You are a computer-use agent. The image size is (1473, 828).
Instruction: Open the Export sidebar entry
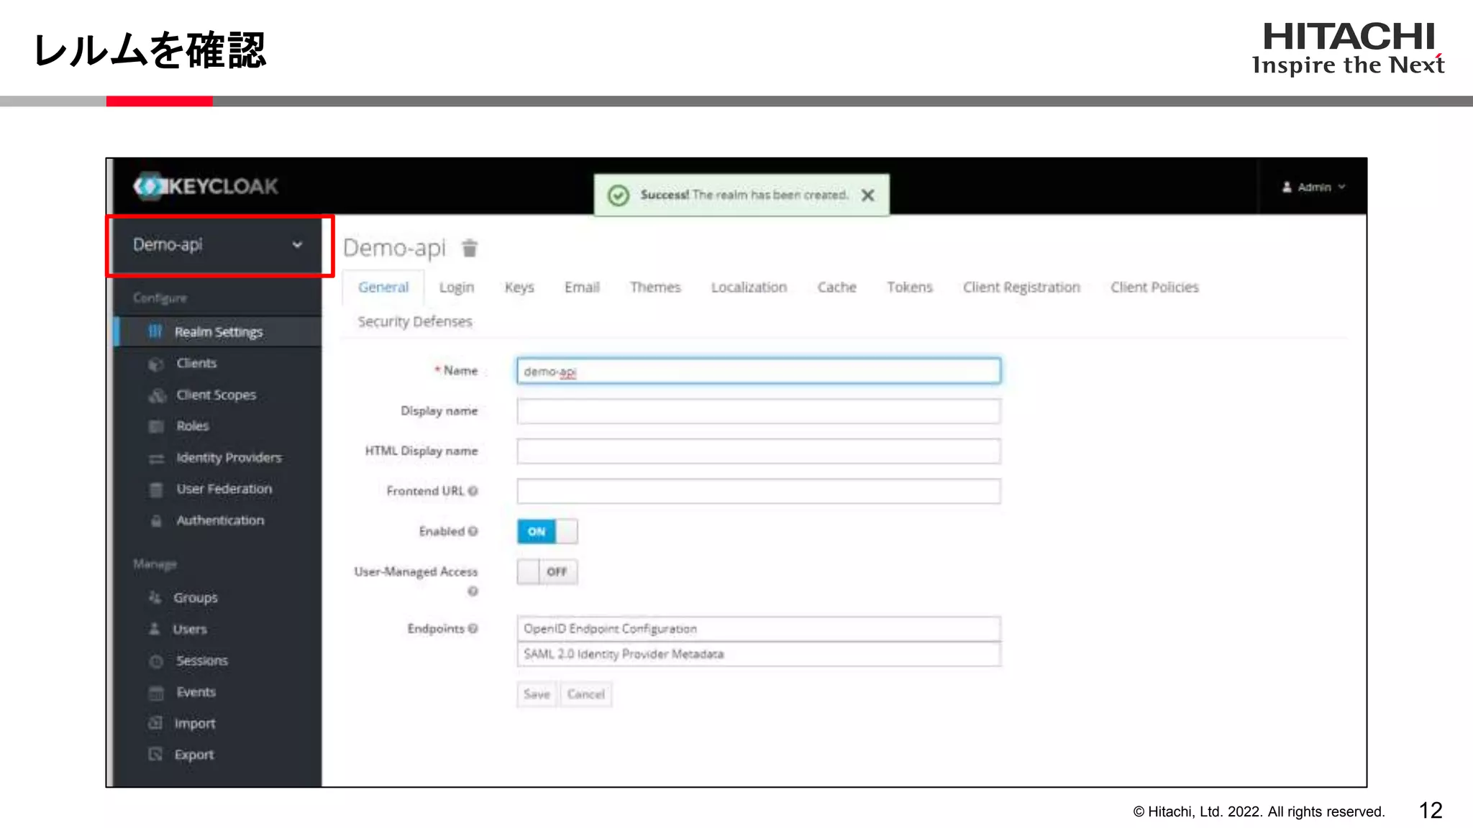[x=193, y=755]
